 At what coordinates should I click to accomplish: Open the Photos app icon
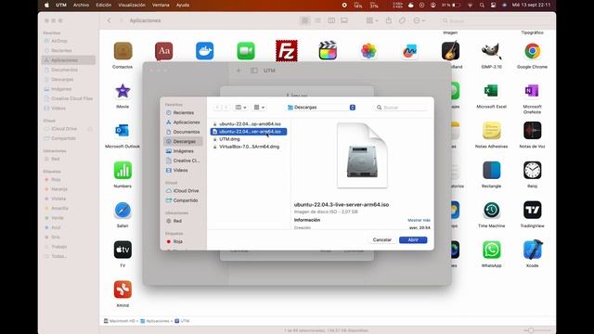pos(368,51)
